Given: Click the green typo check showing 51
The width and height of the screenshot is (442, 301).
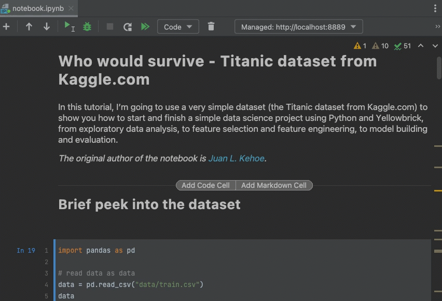Looking at the screenshot, I should [403, 46].
